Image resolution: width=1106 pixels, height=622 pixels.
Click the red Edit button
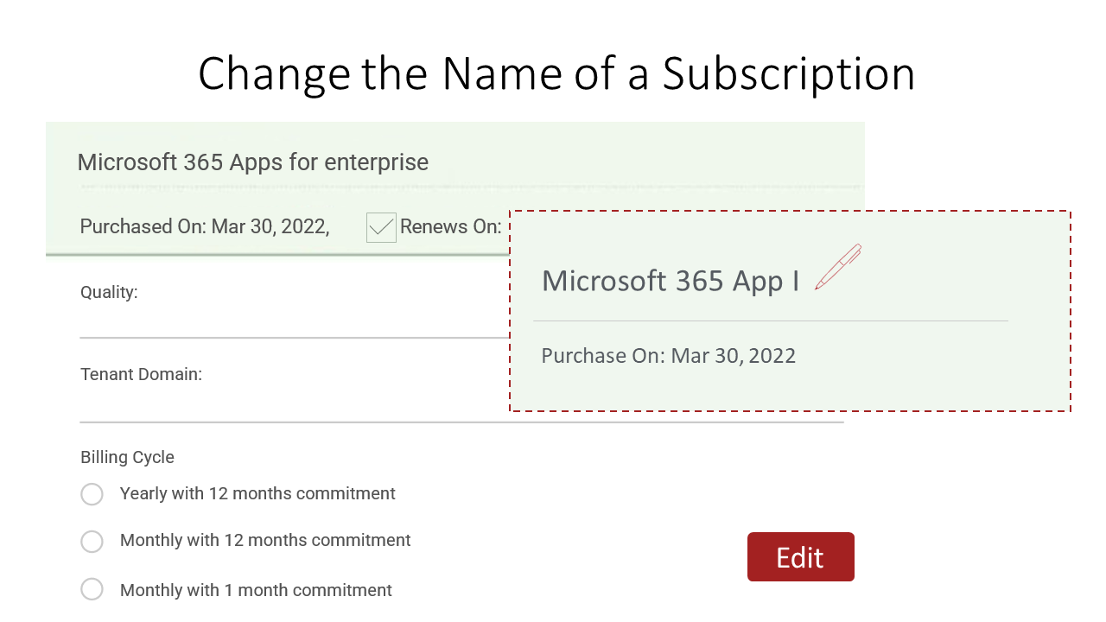(x=801, y=557)
